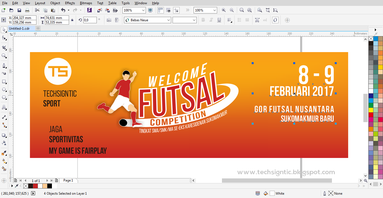Click the Print icon on the toolbar
The width and height of the screenshot is (383, 198).
point(27,10)
